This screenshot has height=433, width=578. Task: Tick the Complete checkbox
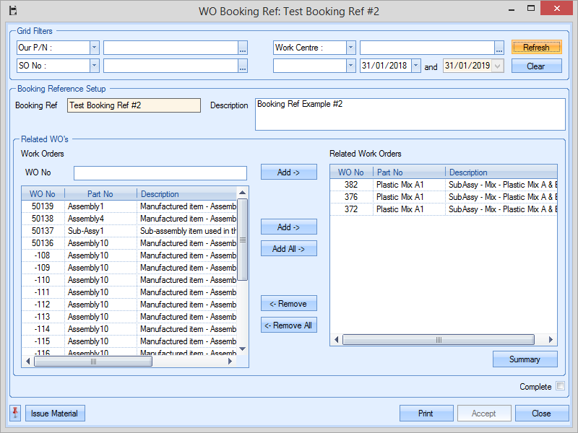[560, 387]
